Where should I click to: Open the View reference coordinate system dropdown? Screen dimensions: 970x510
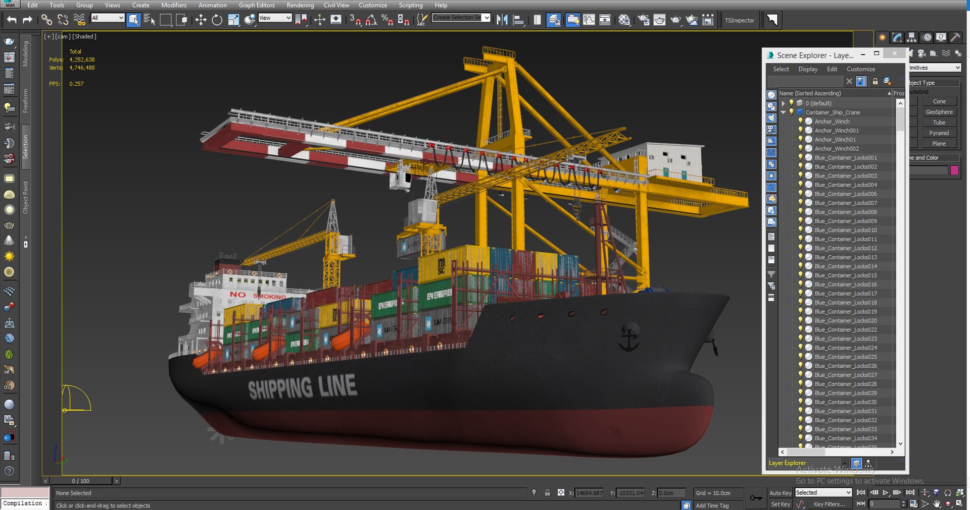[275, 18]
